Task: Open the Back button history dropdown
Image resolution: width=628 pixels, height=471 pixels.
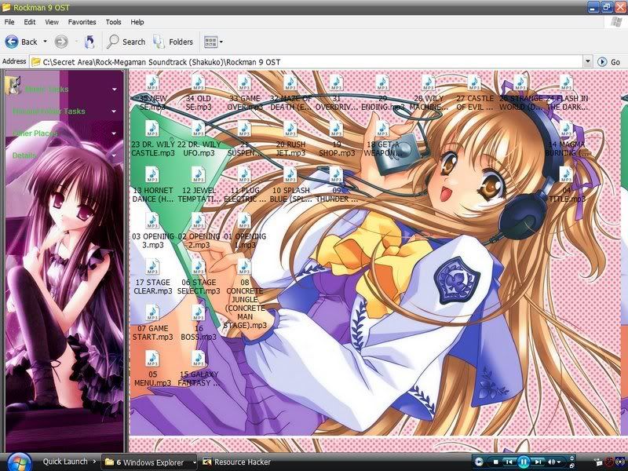Action: pos(45,42)
